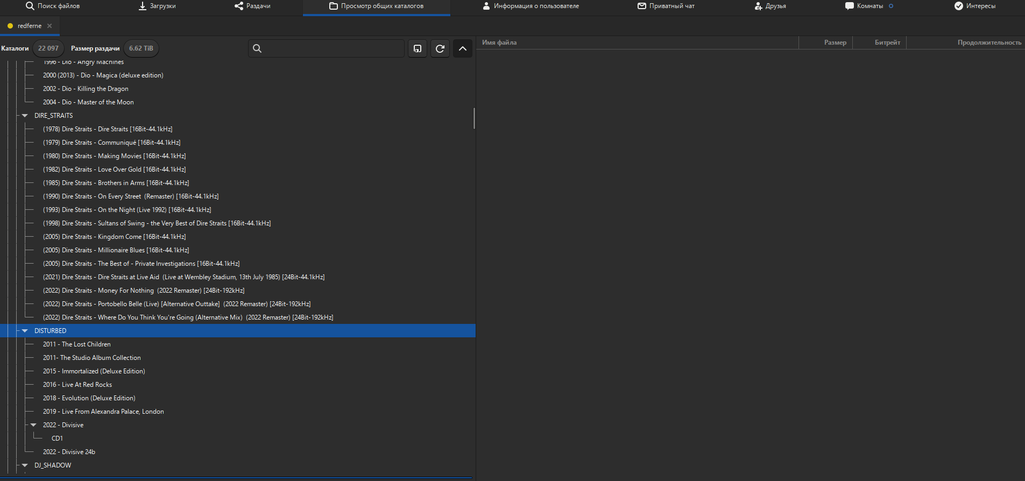The width and height of the screenshot is (1025, 481).
Task: Sort by the Размер column
Action: [835, 43]
